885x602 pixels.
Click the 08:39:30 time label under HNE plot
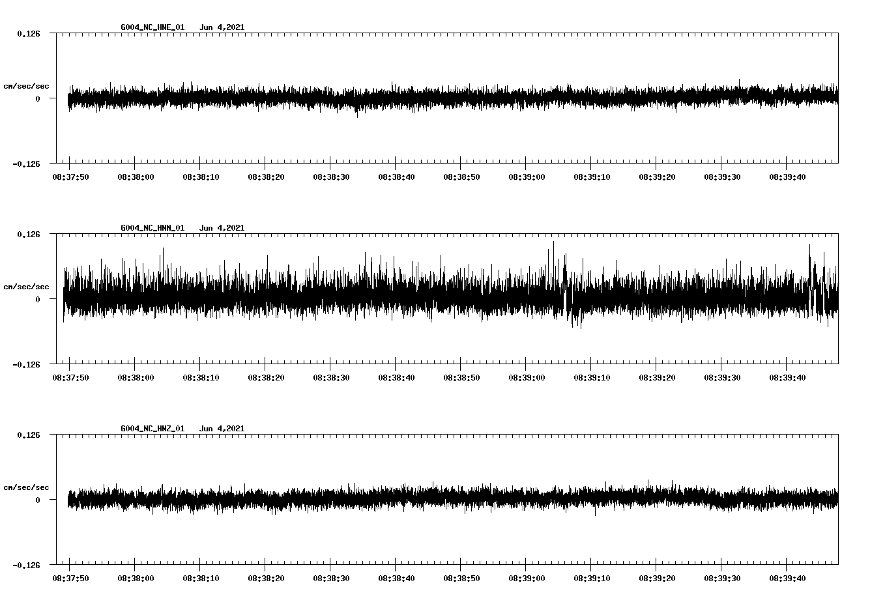pos(722,177)
